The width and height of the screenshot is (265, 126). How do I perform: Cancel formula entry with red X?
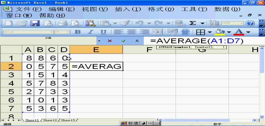click(x=110, y=41)
